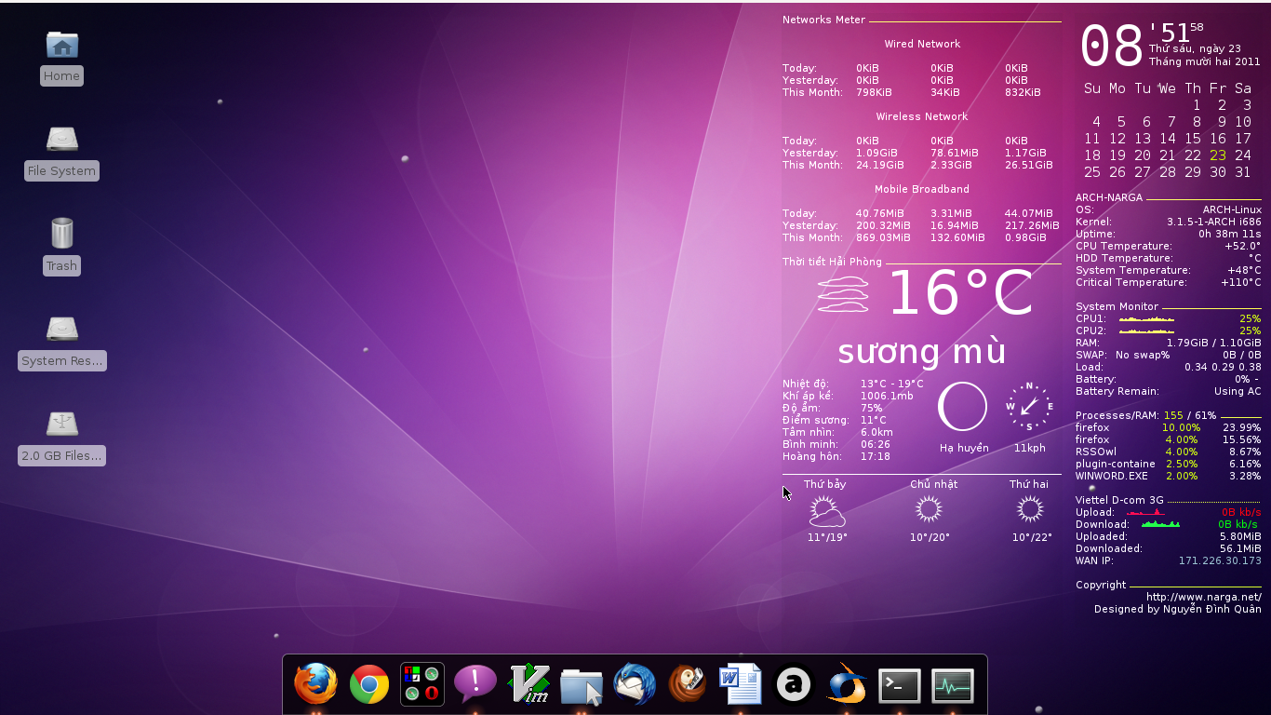
Task: Click the blue and orange swirl dock icon
Action: [x=847, y=684]
